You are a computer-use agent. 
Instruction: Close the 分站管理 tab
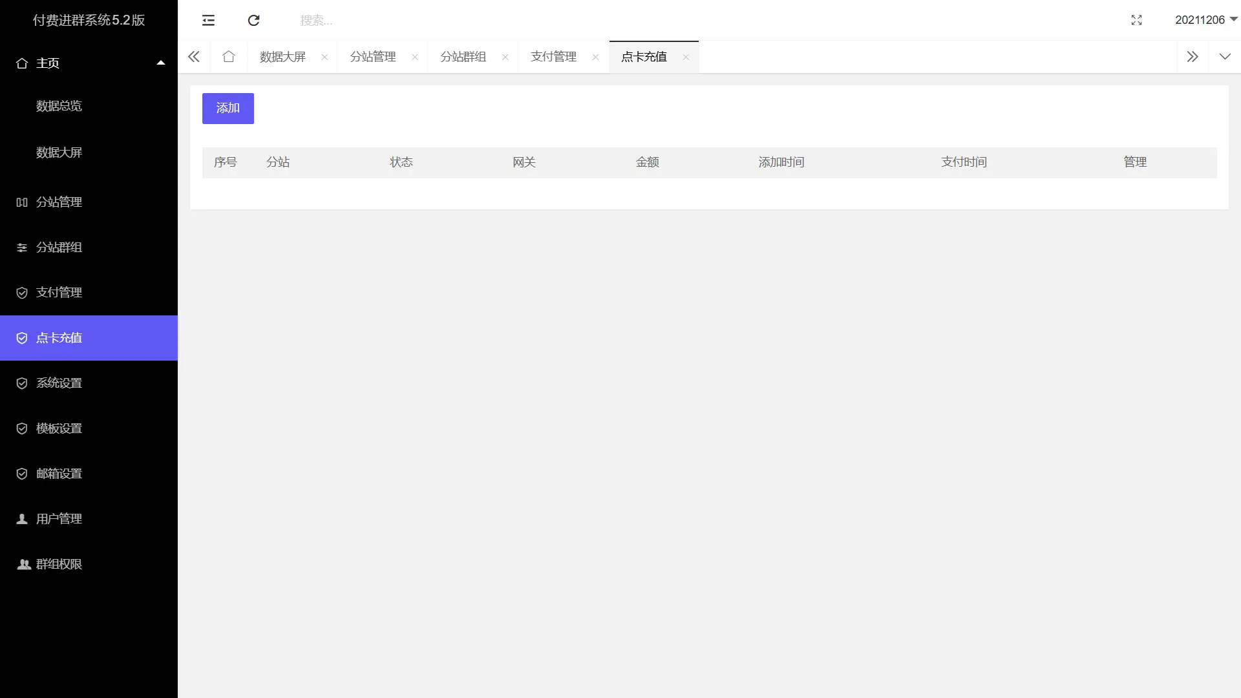point(415,57)
